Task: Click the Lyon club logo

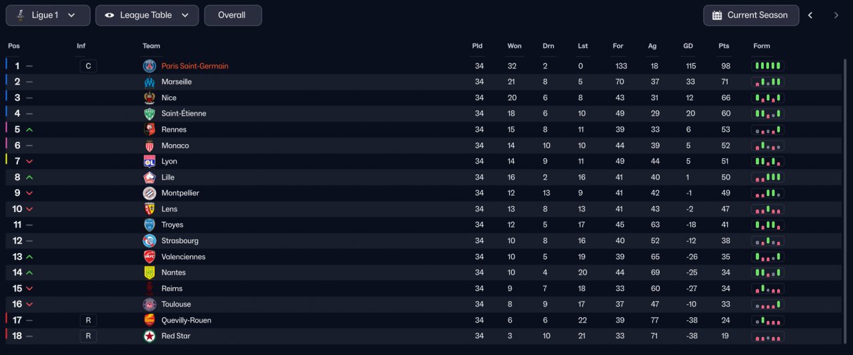Action: coord(149,162)
